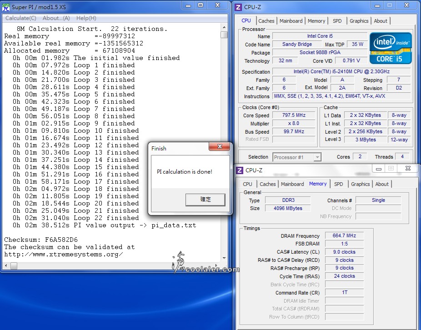
Task: Click the DRAM Frequency value 664.7 MHz
Action: pos(344,236)
